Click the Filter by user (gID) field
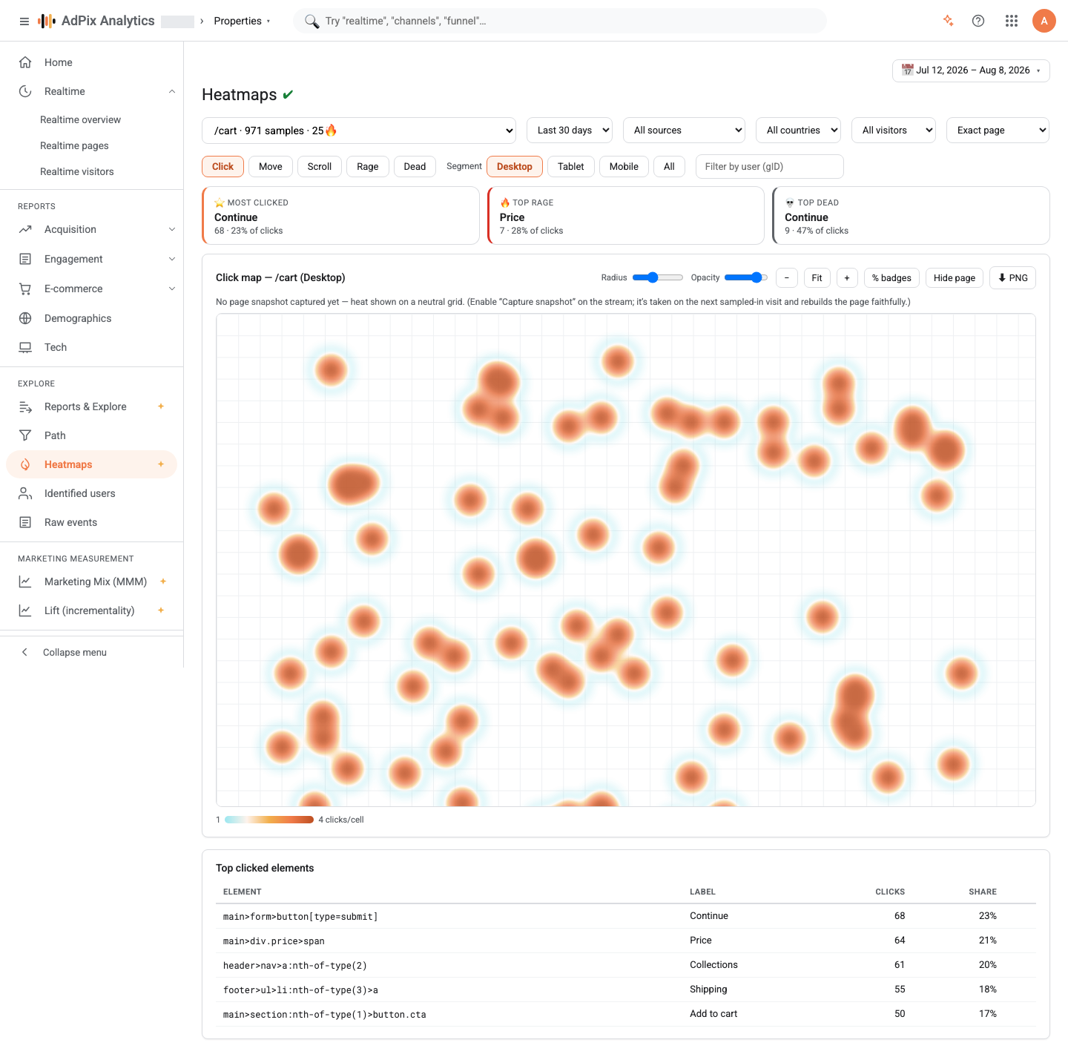Image resolution: width=1068 pixels, height=1057 pixels. 769,166
